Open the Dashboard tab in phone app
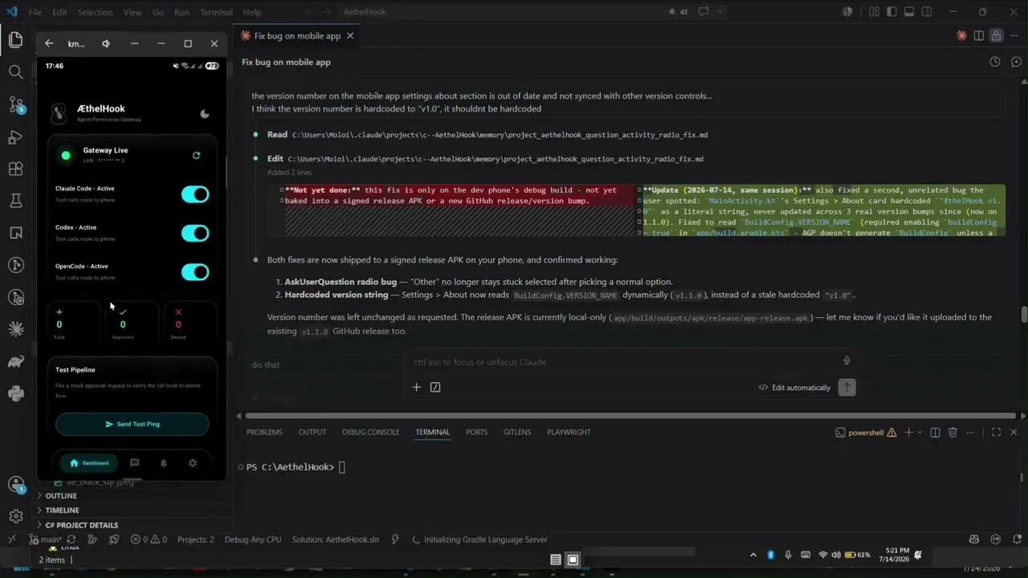Image resolution: width=1028 pixels, height=578 pixels. pos(89,463)
